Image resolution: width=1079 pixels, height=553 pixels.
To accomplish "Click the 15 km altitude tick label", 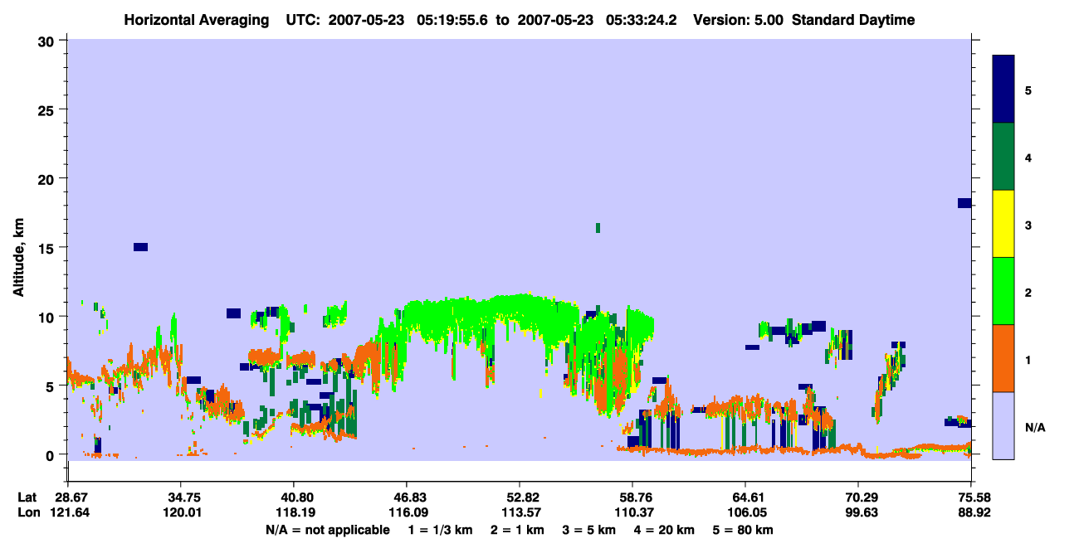I will 47,248.
